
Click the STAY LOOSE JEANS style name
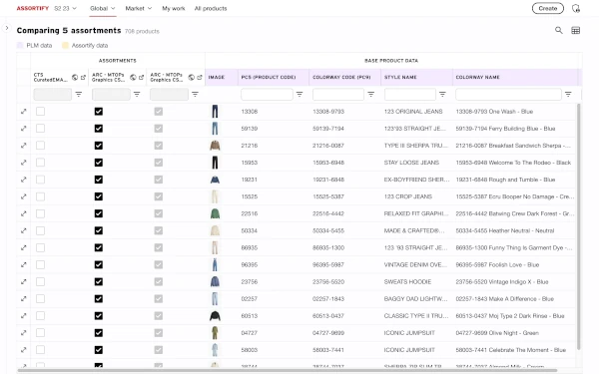pyautogui.click(x=411, y=163)
